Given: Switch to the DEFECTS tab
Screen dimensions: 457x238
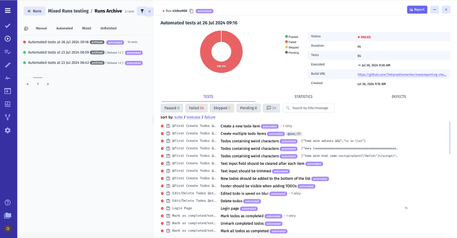Looking at the screenshot, I should [399, 97].
